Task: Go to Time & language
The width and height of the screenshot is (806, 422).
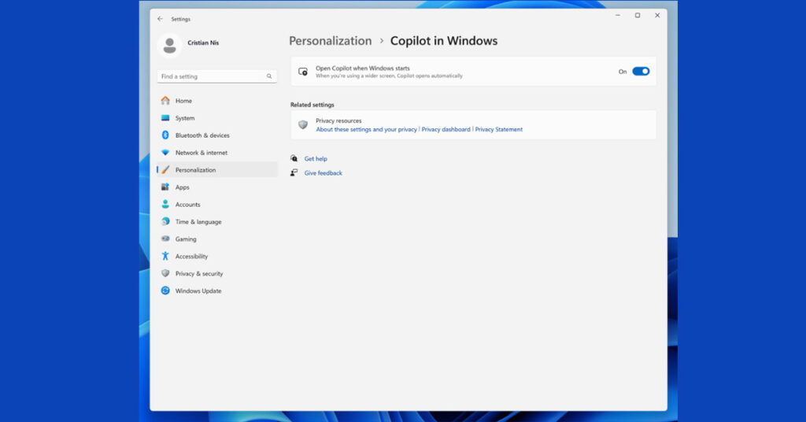Action: pyautogui.click(x=217, y=221)
